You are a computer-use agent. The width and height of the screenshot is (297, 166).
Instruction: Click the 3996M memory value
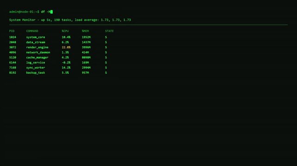pos(86,47)
